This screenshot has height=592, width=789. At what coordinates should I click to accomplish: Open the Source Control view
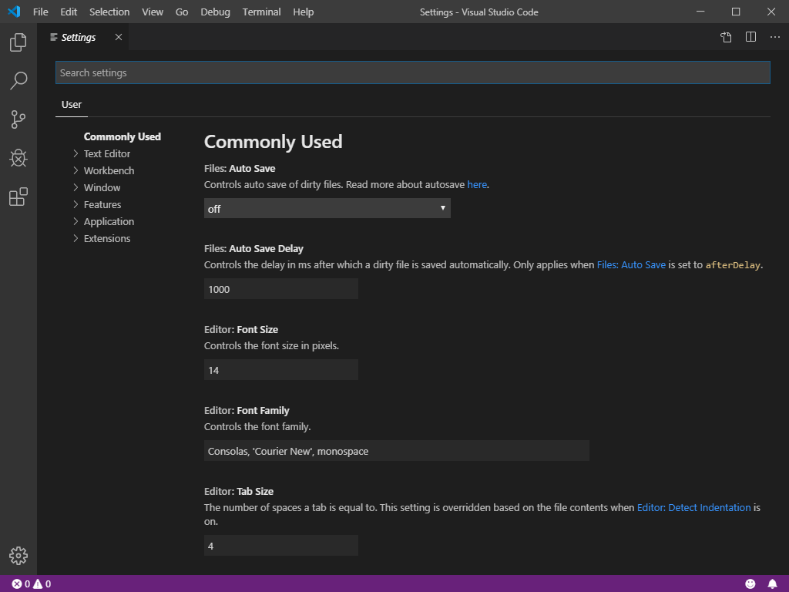coord(18,119)
